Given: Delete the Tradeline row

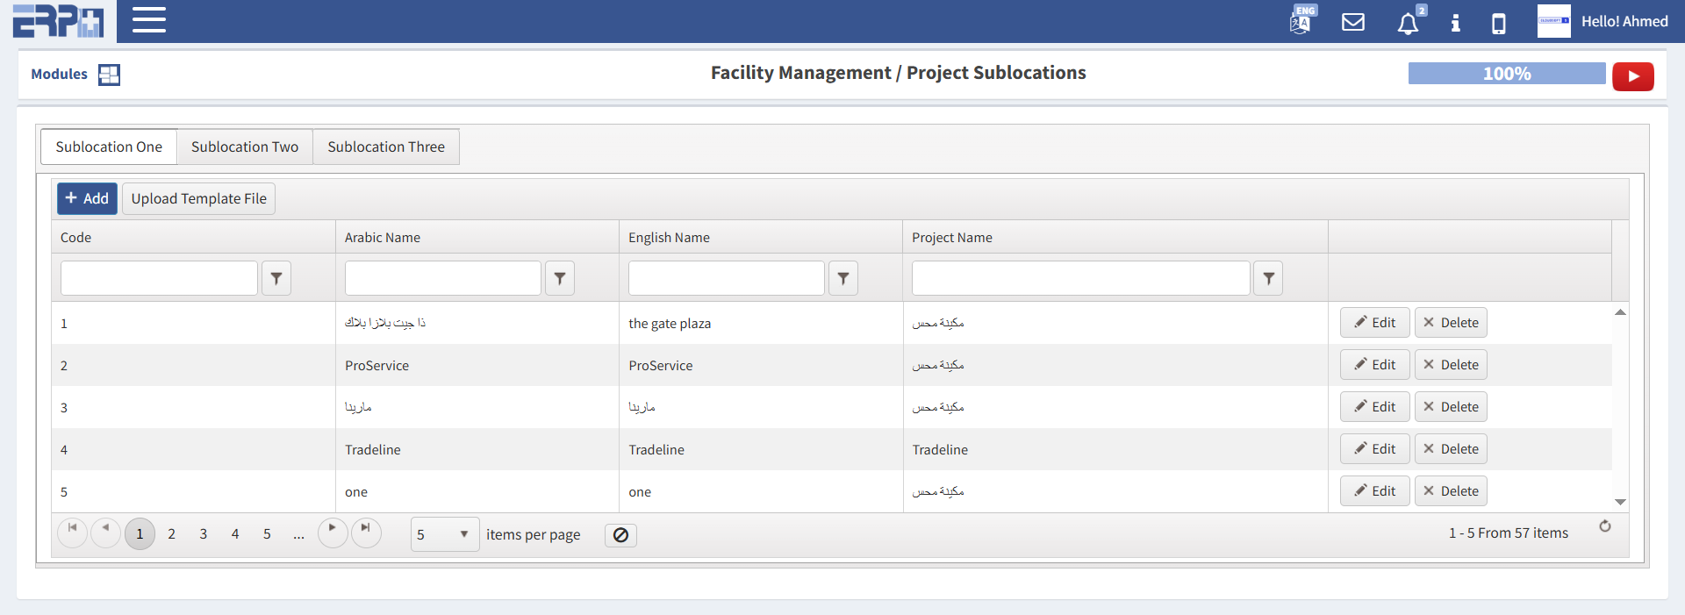Looking at the screenshot, I should point(1451,449).
